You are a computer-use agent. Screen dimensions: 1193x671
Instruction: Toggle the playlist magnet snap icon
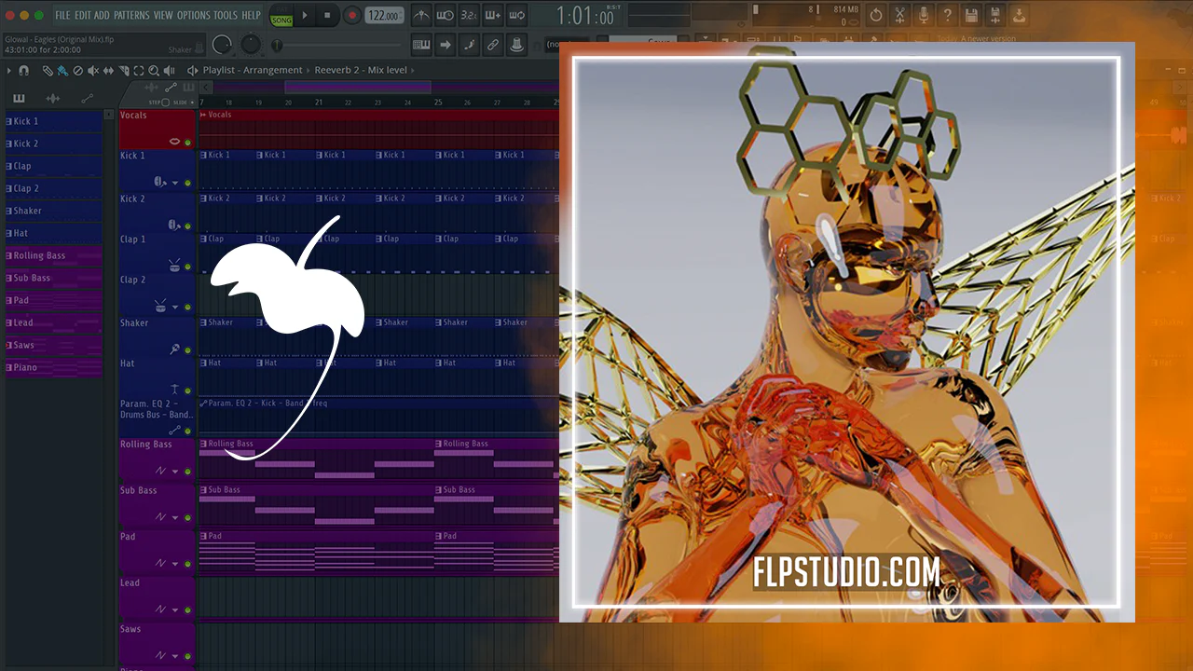[x=23, y=71]
